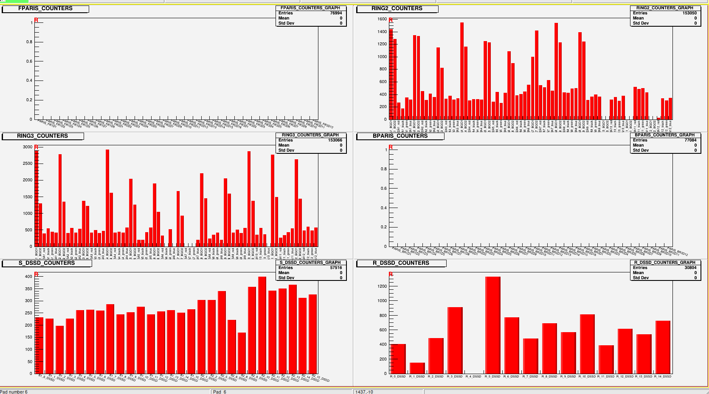Viewport: 709px width, 394px height.
Task: Click the RING2_COUNTERS_GRAPH statistics box
Action: tap(665, 16)
